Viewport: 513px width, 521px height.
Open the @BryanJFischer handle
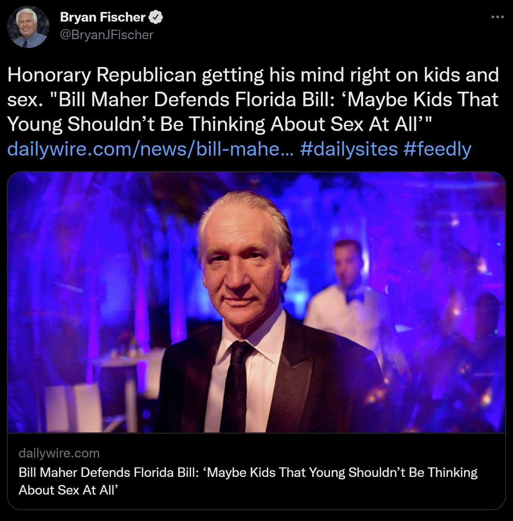pyautogui.click(x=107, y=35)
